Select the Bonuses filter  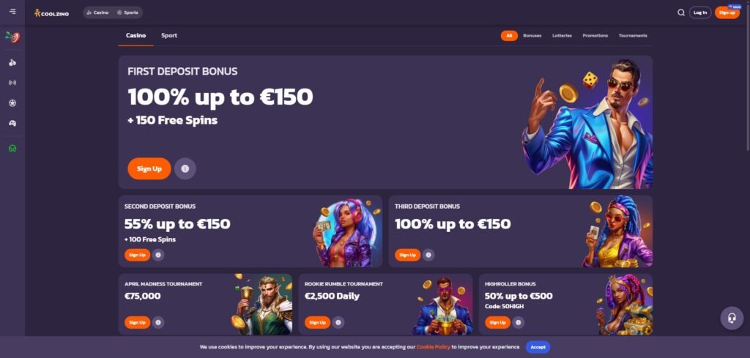click(532, 36)
